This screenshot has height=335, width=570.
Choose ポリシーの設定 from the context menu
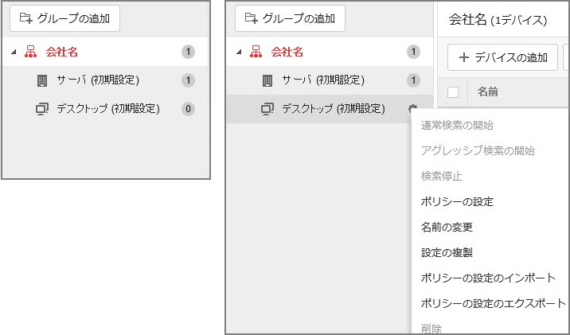pos(457,201)
